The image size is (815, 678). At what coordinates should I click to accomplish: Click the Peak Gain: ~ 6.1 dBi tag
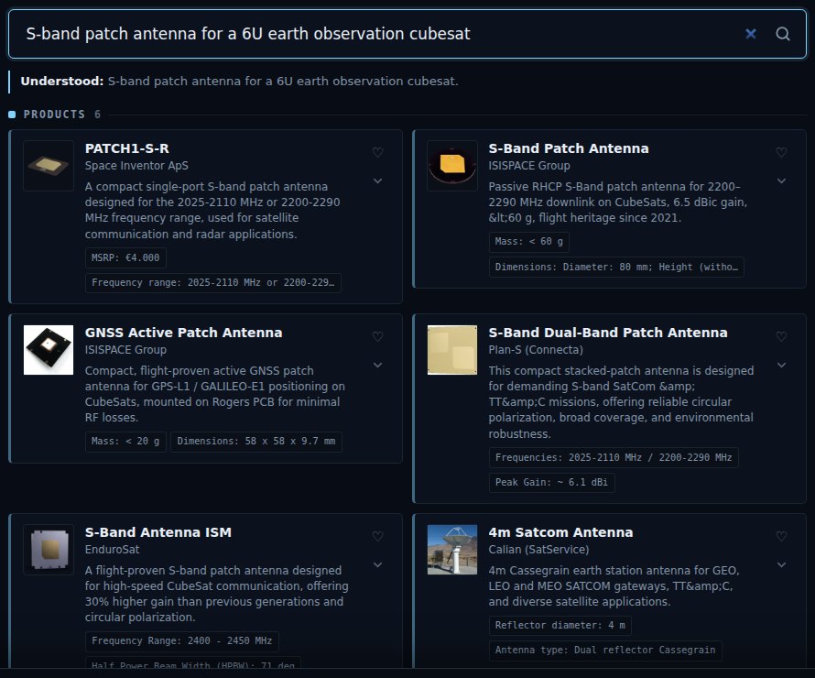point(551,483)
